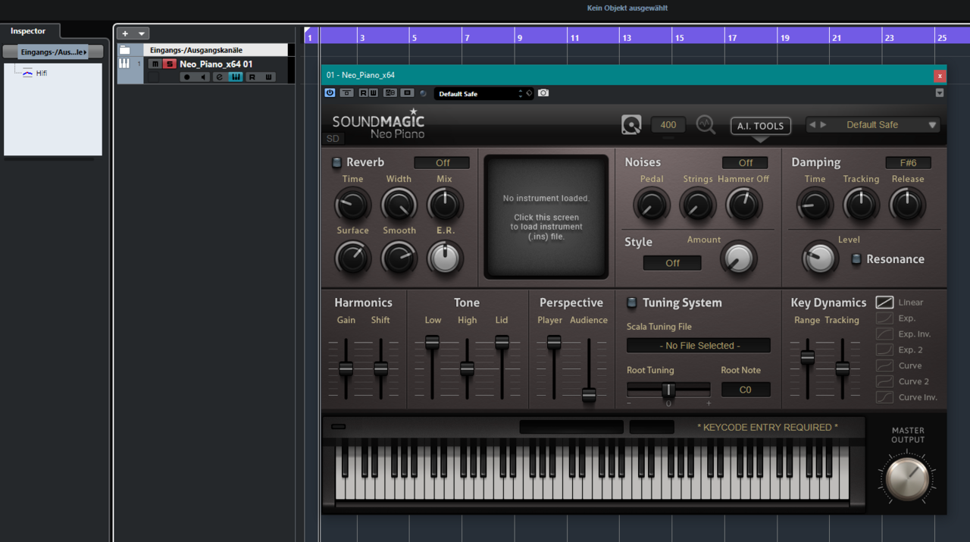The image size is (970, 542).
Task: Open the Reverb type Off selector
Action: [x=442, y=163]
